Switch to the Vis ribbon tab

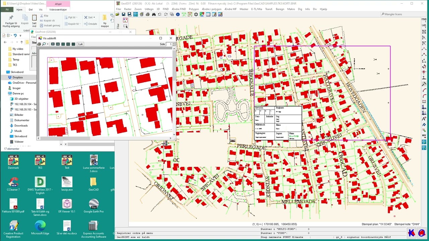41,10
